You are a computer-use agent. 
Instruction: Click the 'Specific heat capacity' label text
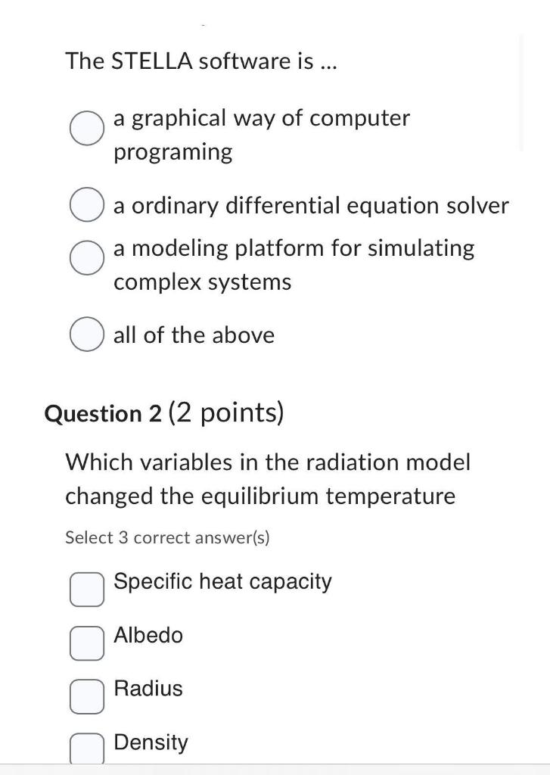pyautogui.click(x=222, y=581)
